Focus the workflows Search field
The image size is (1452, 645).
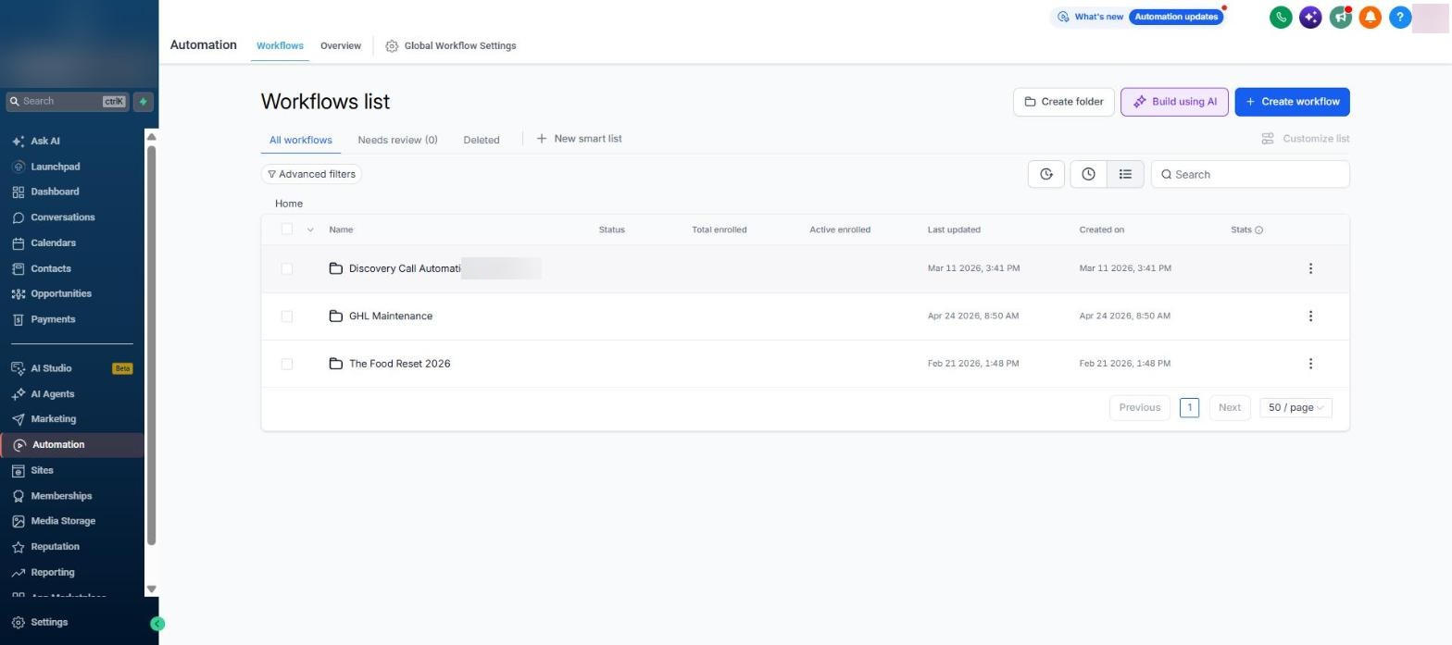(x=1250, y=174)
